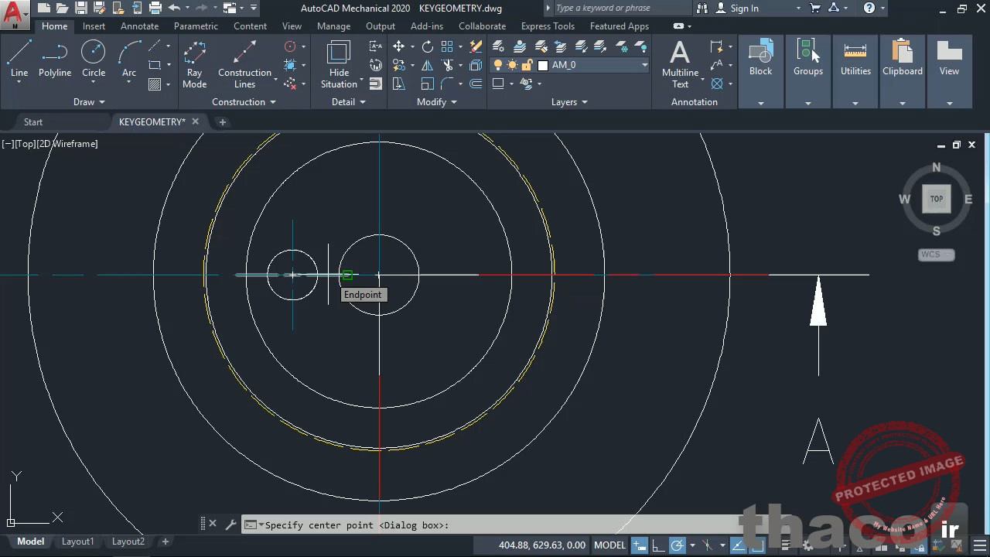The image size is (990, 557).
Task: Select the Arc tool
Action: [x=129, y=59]
